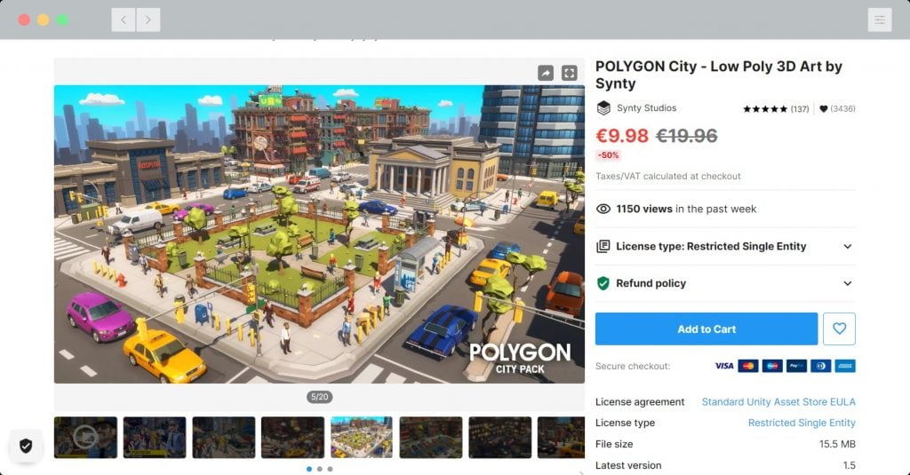Click the privacy shield badge at bottom left

pos(26,446)
